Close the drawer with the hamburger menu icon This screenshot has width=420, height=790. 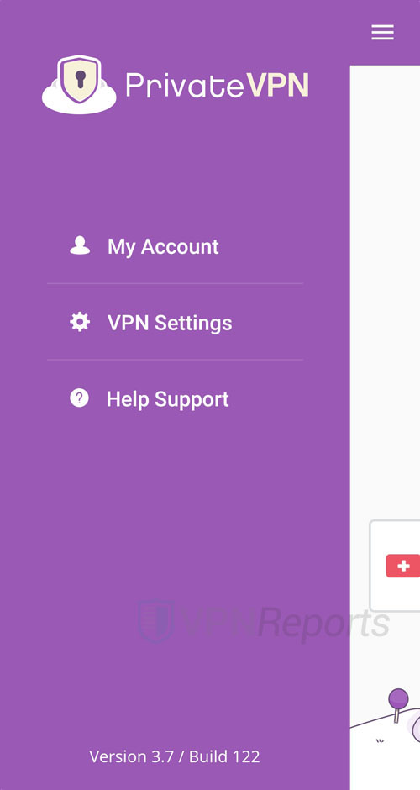click(383, 33)
